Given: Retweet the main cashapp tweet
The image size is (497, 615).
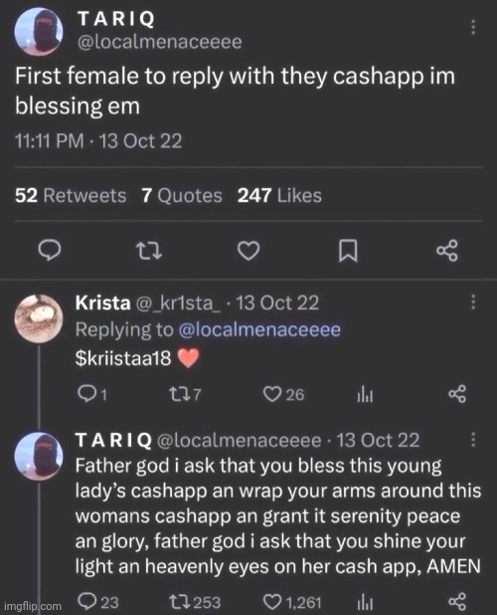Looking at the screenshot, I should click(x=149, y=250).
